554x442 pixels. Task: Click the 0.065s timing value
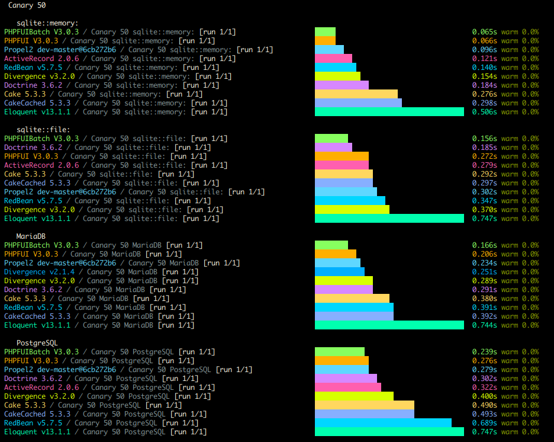pos(485,32)
